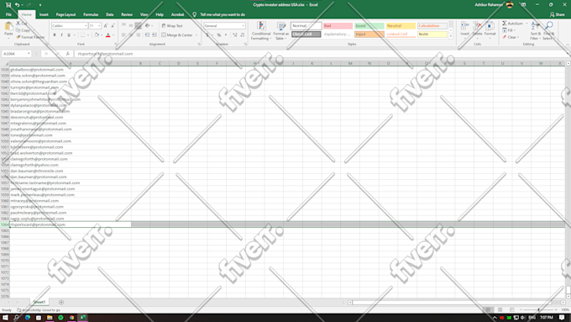571x322 pixels.
Task: Click the Save icon in quick access toolbar
Action: (8, 5)
